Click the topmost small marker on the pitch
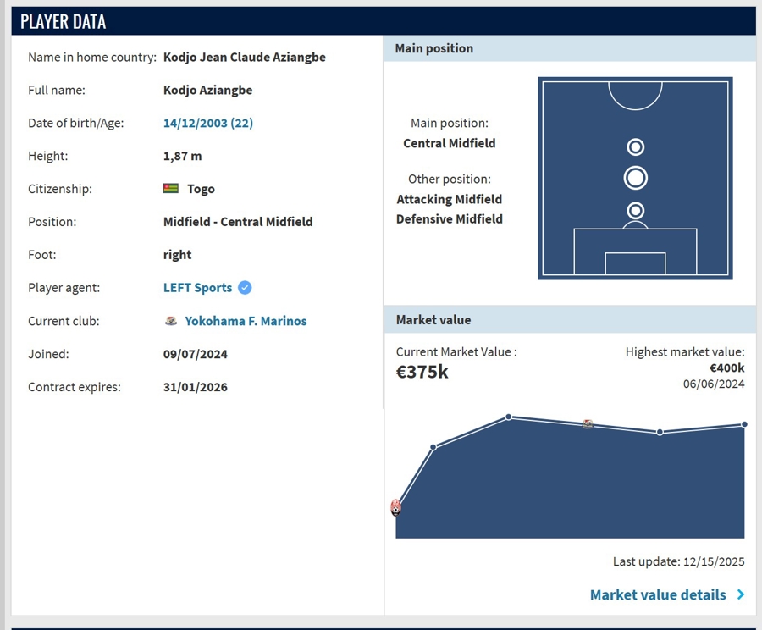Image resolution: width=762 pixels, height=630 pixels. pos(635,147)
